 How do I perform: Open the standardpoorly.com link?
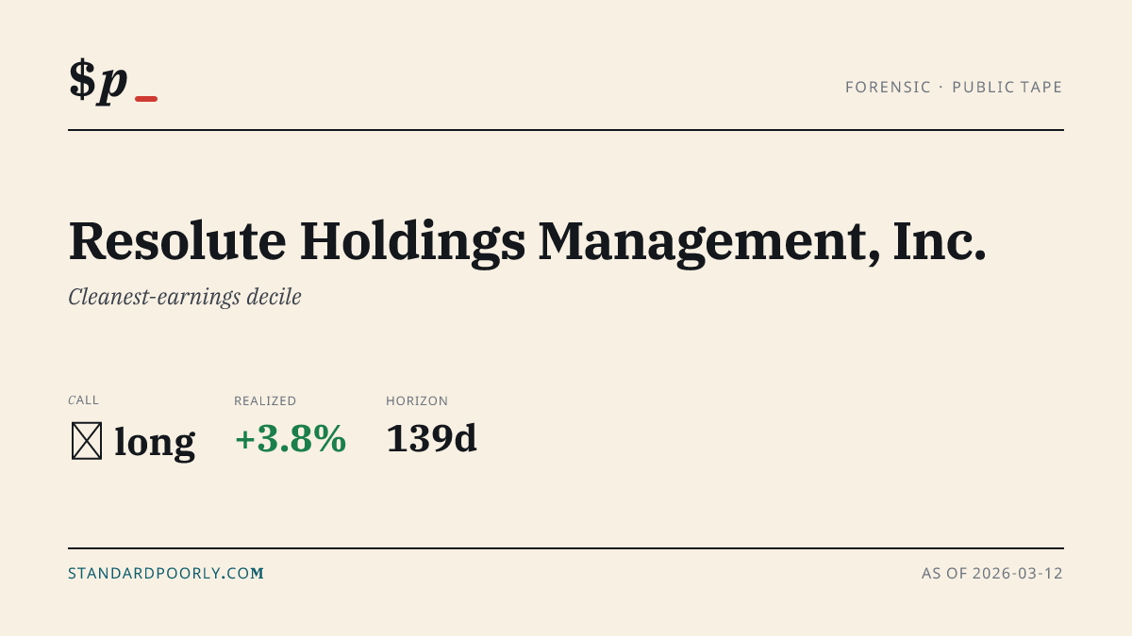click(x=165, y=573)
